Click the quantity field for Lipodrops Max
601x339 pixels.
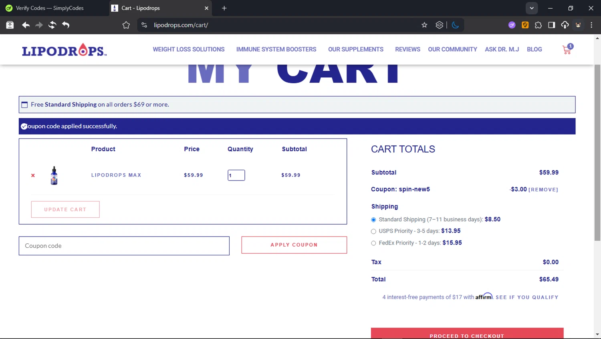(x=236, y=175)
